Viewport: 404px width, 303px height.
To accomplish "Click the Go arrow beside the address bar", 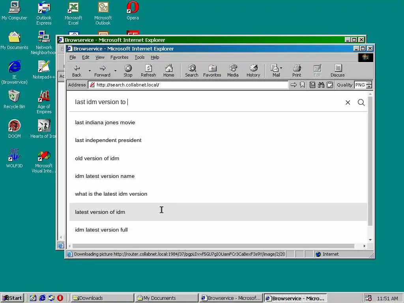I will coord(294,85).
